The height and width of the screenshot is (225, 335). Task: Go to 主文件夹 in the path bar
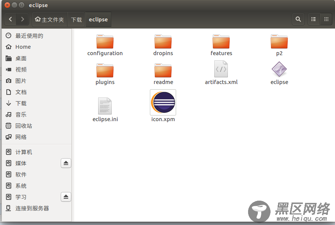pos(49,19)
